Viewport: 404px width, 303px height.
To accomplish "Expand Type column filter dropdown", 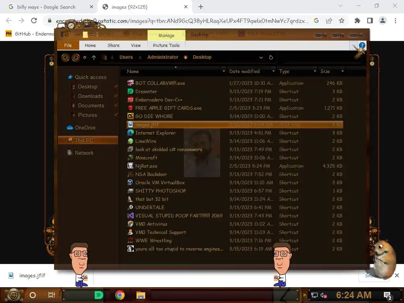I will pyautogui.click(x=315, y=71).
